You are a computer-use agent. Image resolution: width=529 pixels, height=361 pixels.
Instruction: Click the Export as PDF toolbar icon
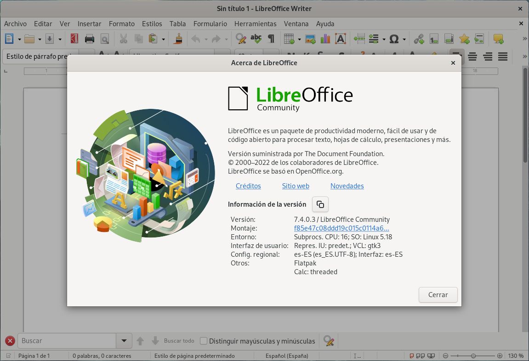pyautogui.click(x=74, y=39)
